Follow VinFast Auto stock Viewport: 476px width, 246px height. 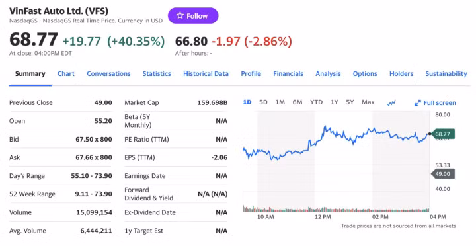coord(193,15)
